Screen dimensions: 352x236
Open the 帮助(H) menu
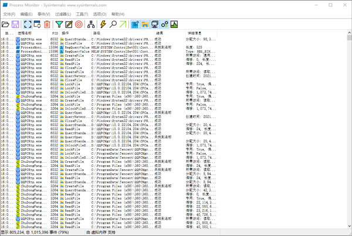pos(118,14)
